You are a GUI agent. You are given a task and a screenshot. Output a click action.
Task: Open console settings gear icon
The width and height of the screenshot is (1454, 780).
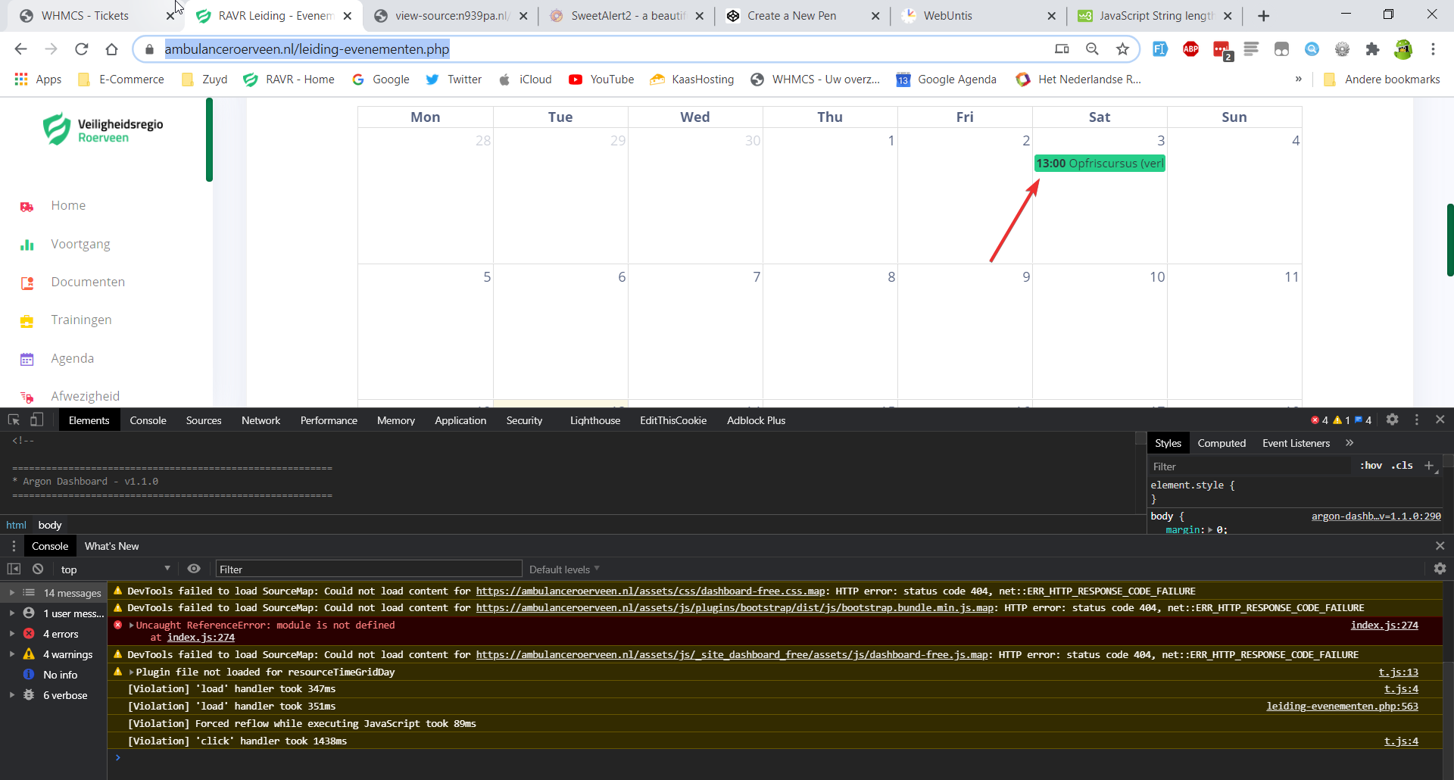click(x=1440, y=569)
